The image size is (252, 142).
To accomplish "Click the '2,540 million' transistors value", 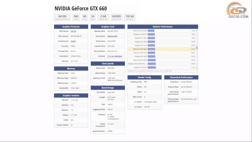I will 76,56.
